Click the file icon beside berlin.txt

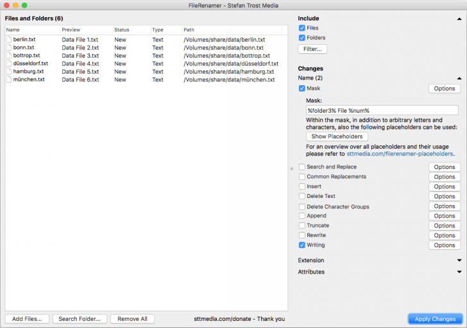pos(9,39)
